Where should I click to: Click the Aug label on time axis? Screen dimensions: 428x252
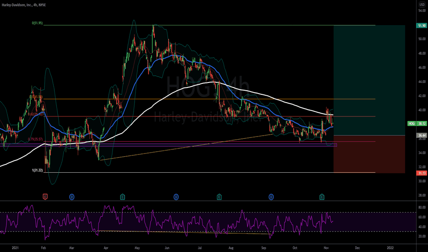231,248
